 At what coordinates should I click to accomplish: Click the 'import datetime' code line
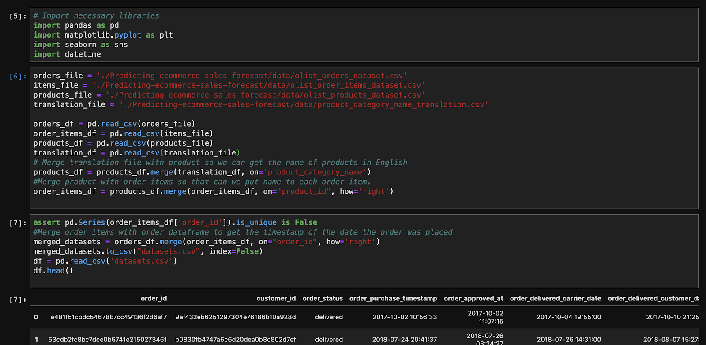click(x=67, y=54)
